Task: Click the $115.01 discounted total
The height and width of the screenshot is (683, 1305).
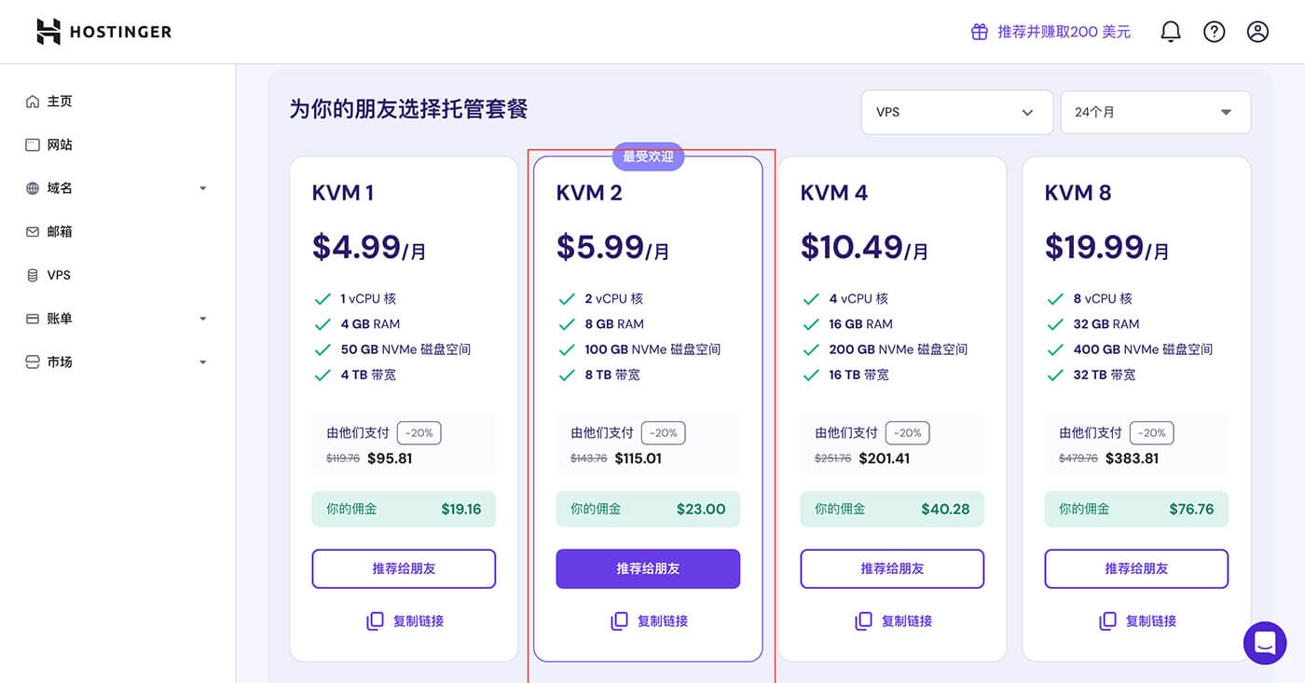Action: pos(639,458)
